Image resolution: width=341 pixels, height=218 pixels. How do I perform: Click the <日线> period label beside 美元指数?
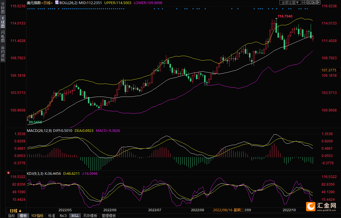pos(47,3)
